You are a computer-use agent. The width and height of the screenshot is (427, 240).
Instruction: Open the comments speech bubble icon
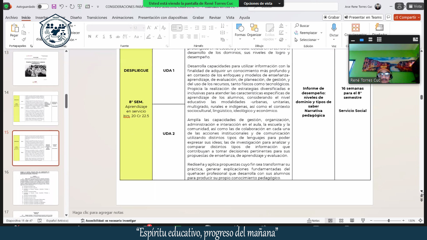coord(389,17)
